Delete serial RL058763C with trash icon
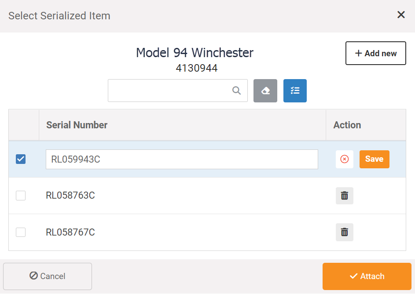 pos(344,196)
